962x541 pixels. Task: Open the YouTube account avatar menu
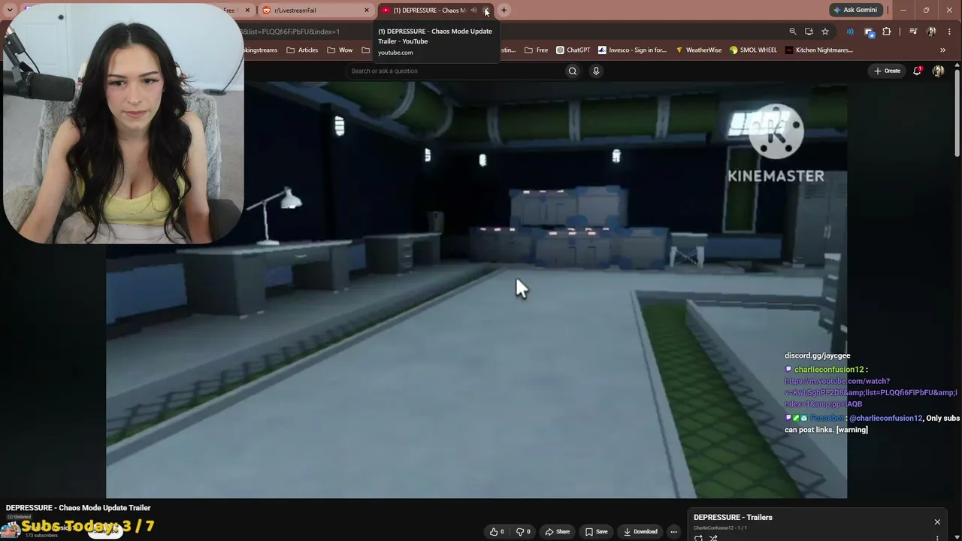click(938, 71)
